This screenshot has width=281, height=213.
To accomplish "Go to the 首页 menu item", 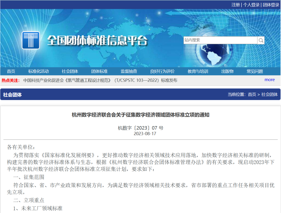I will [11, 71].
